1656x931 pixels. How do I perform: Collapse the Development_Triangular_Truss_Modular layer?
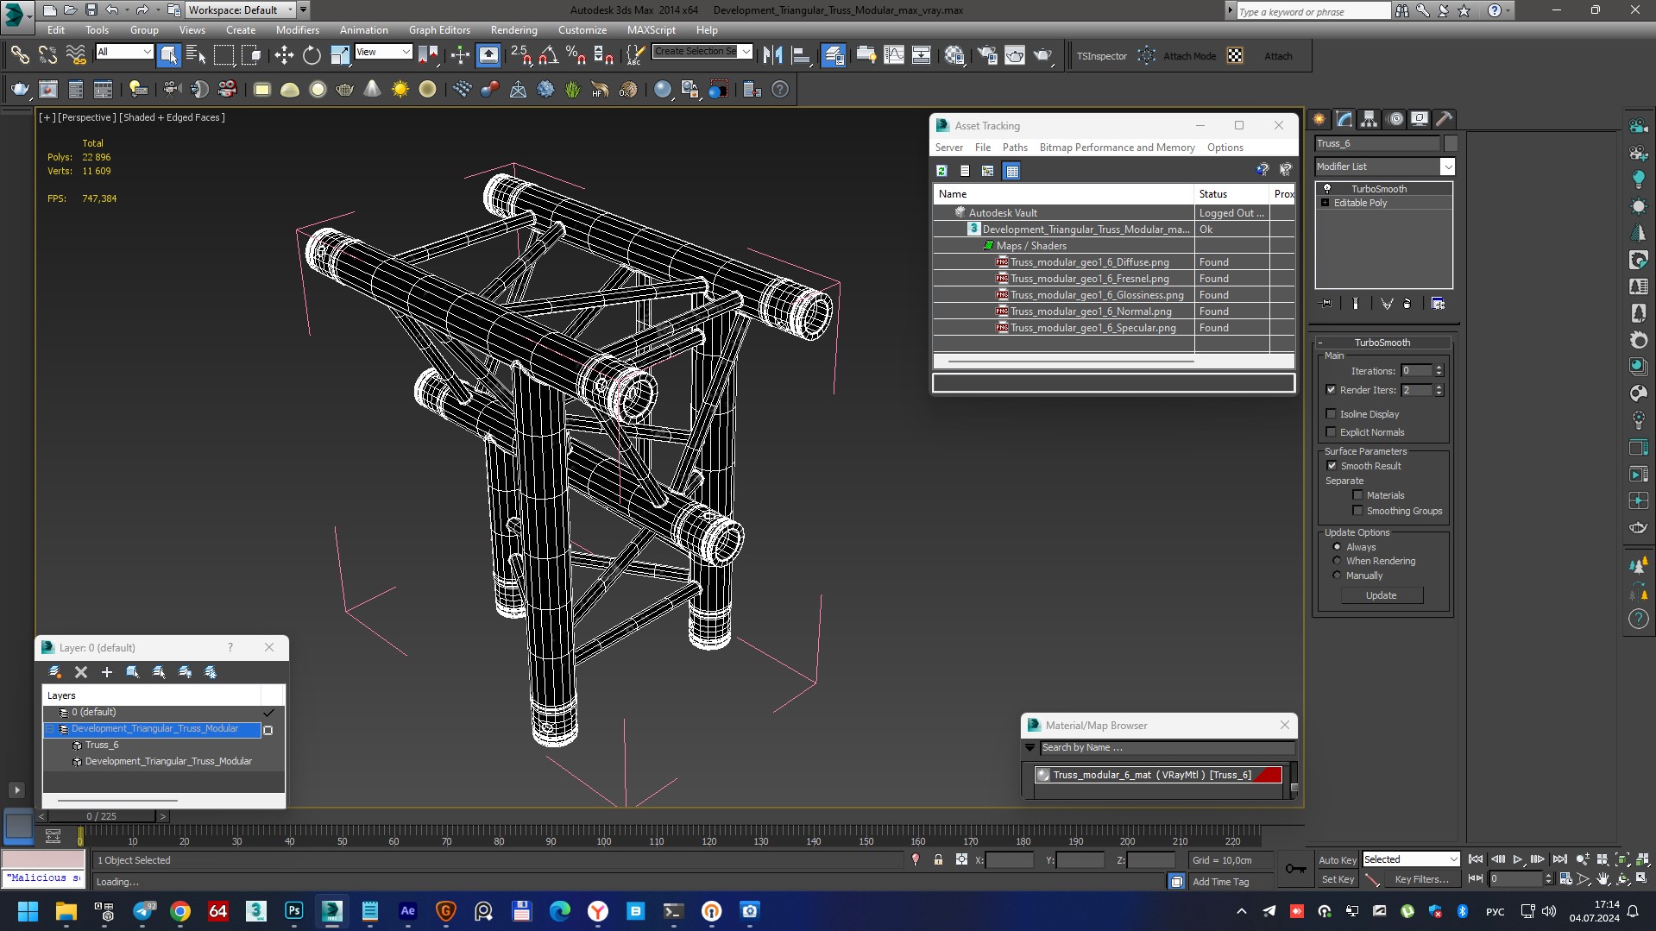point(50,729)
